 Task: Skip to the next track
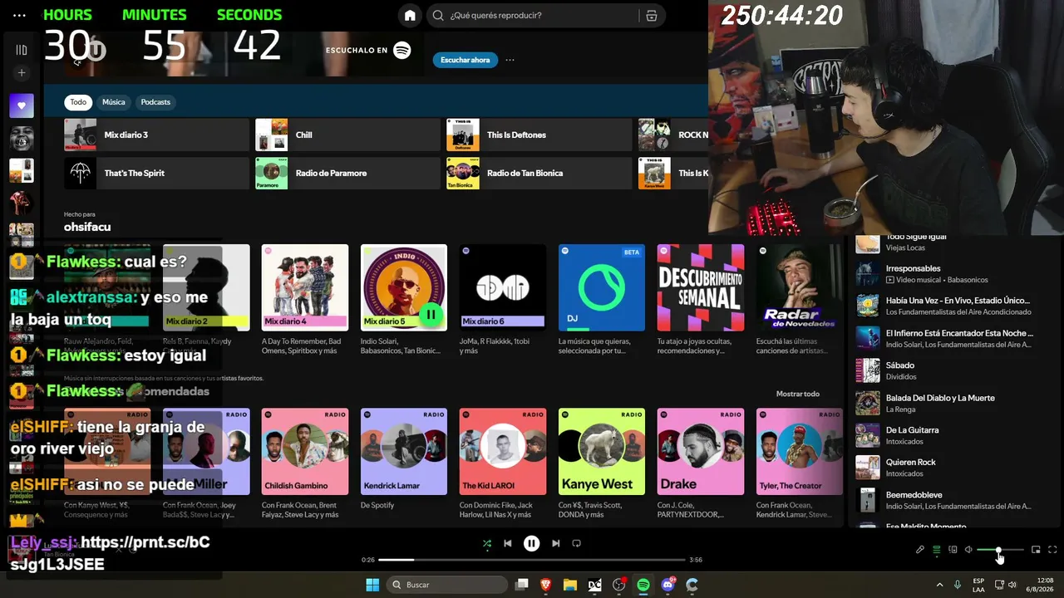coord(555,543)
